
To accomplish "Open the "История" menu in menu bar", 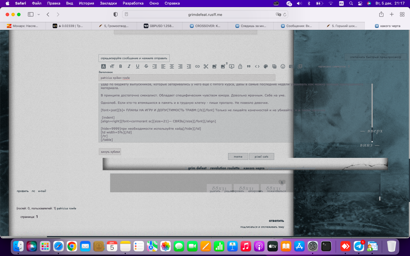I will [86, 3].
